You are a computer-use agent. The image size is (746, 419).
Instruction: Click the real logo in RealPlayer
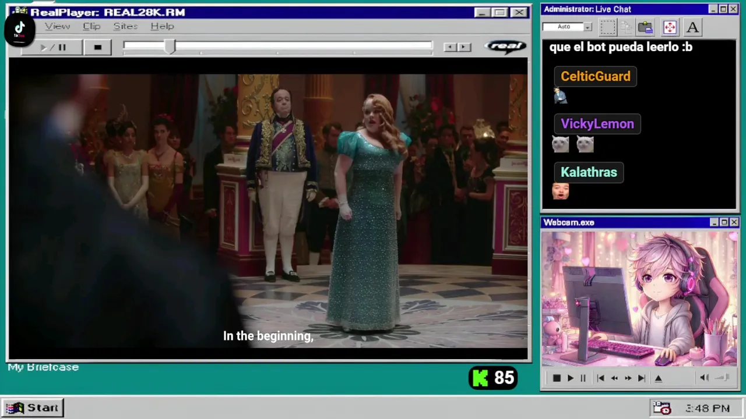(505, 47)
